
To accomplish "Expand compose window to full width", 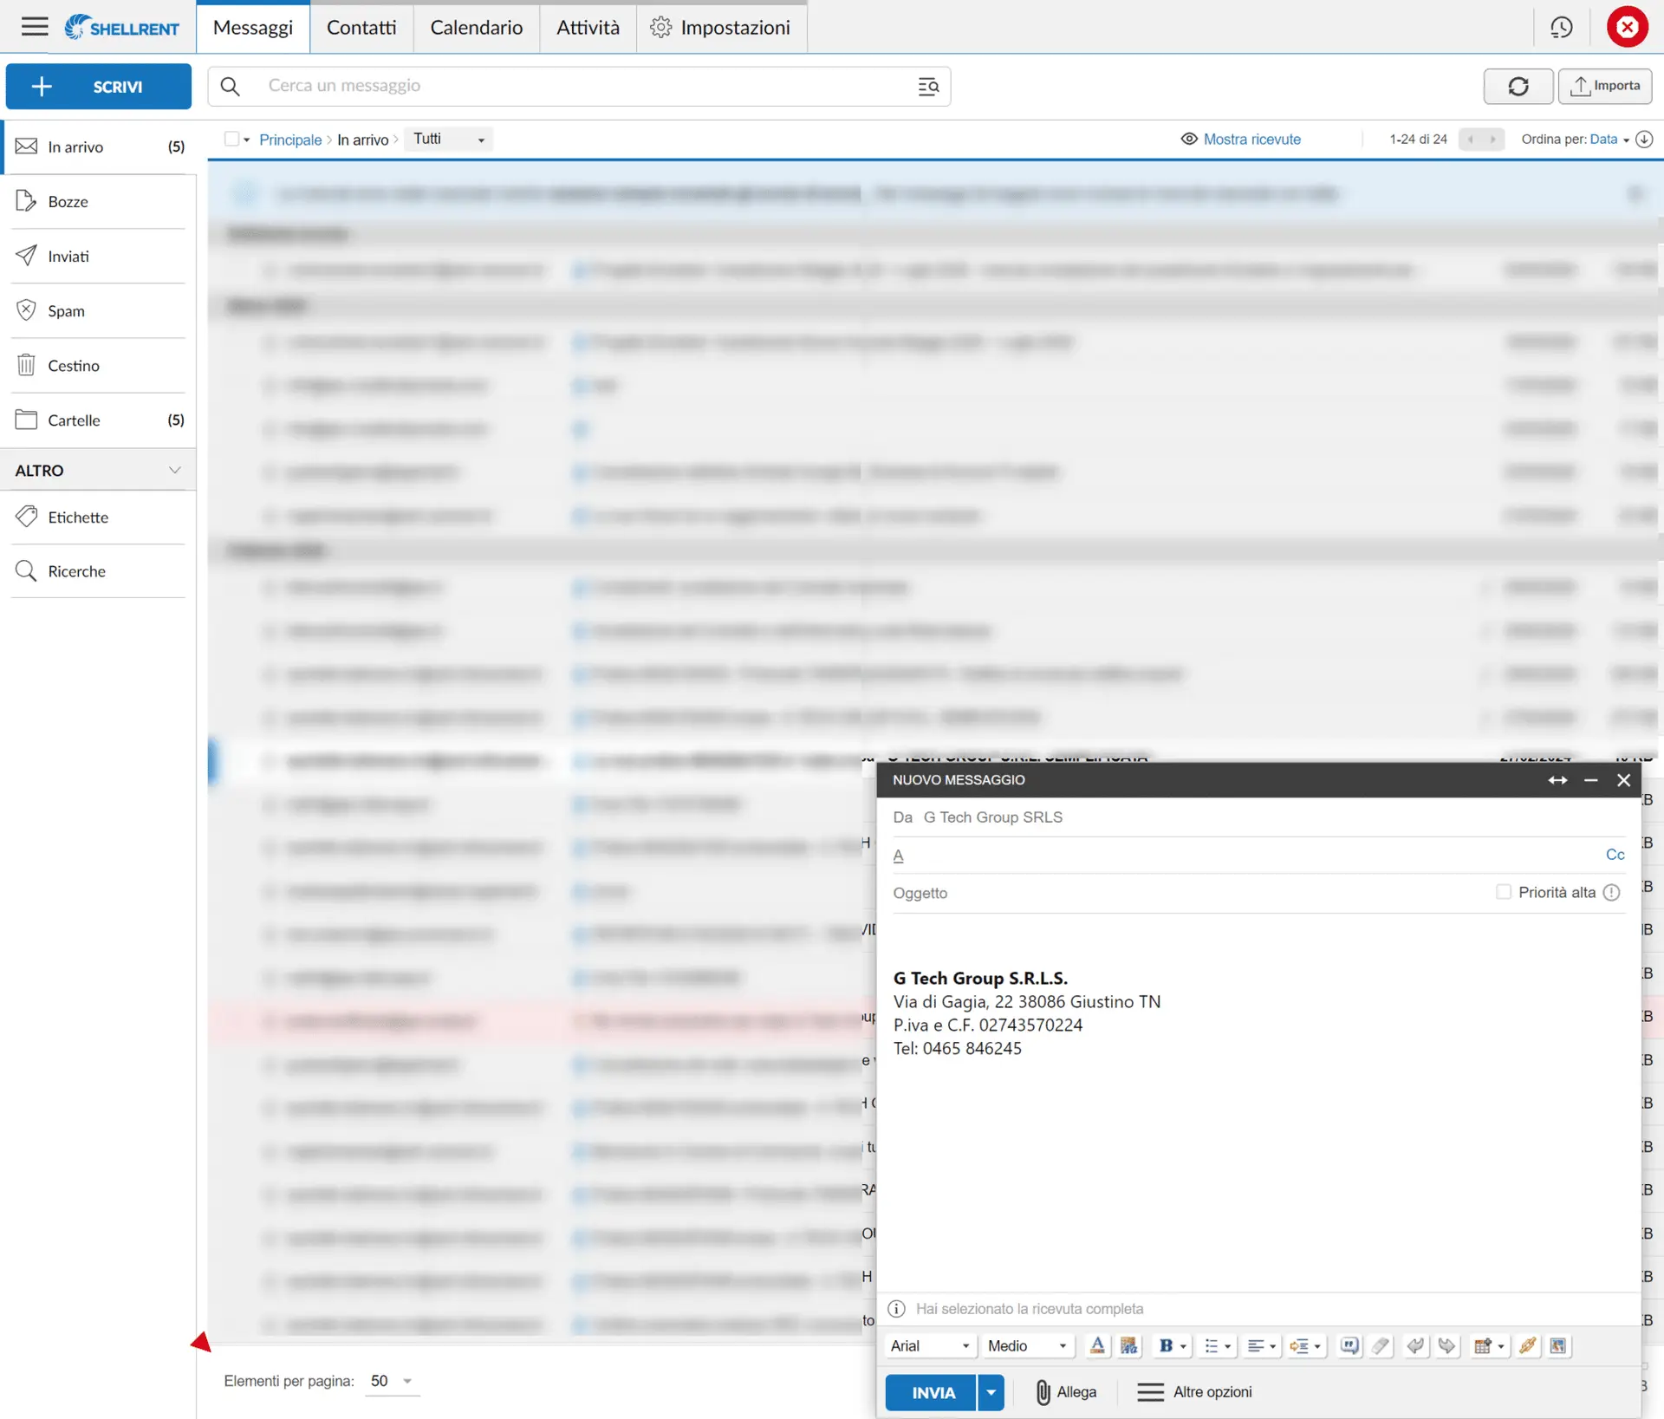I will point(1557,780).
